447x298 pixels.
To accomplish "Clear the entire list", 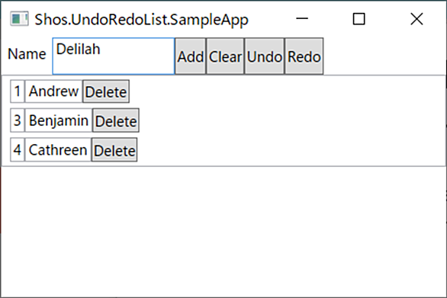I will pyautogui.click(x=225, y=56).
